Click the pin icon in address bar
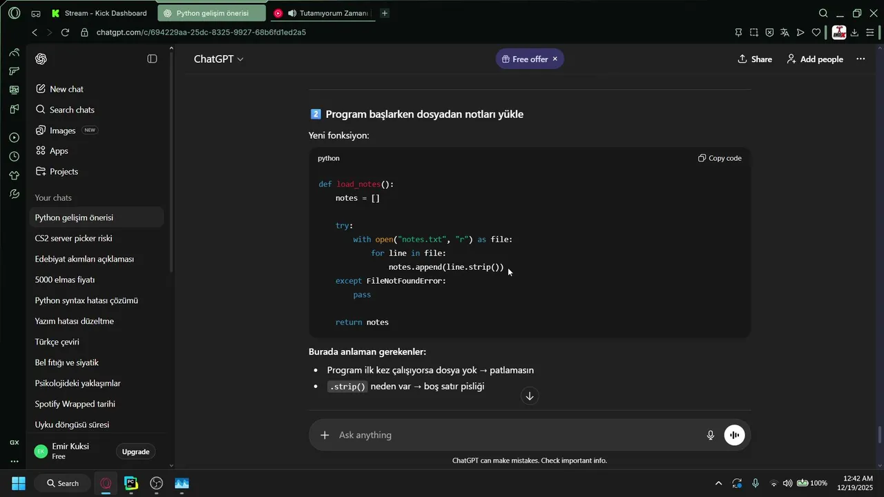The height and width of the screenshot is (497, 884). tap(738, 32)
